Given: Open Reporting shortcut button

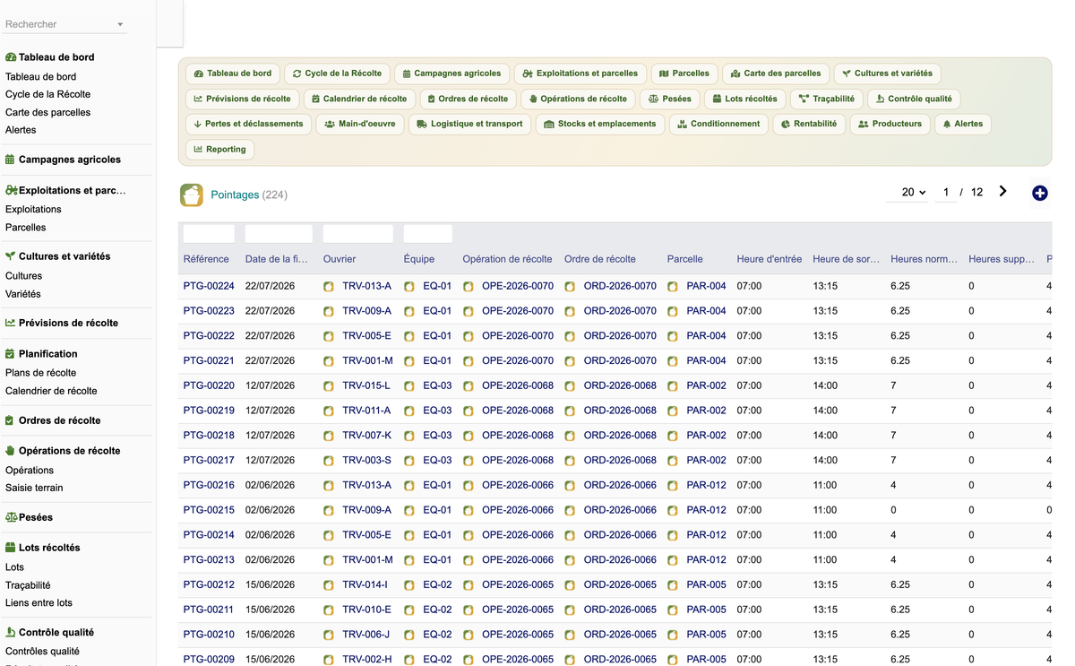Looking at the screenshot, I should (219, 149).
